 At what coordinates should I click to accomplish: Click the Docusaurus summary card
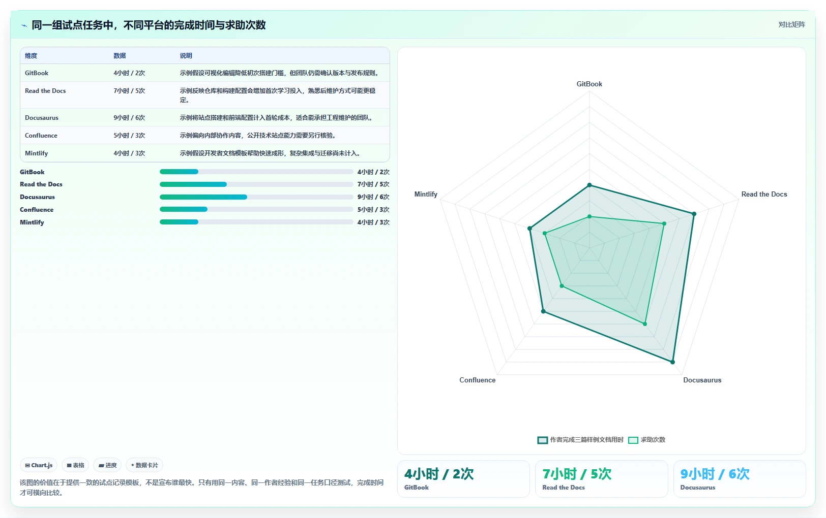[x=740, y=479]
